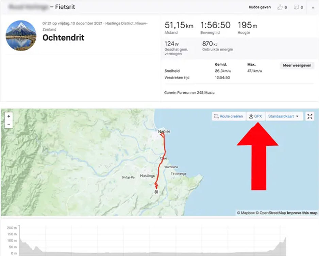Image resolution: width=319 pixels, height=256 pixels.
Task: Collapse the activity header with the arrow
Action: 313,7
